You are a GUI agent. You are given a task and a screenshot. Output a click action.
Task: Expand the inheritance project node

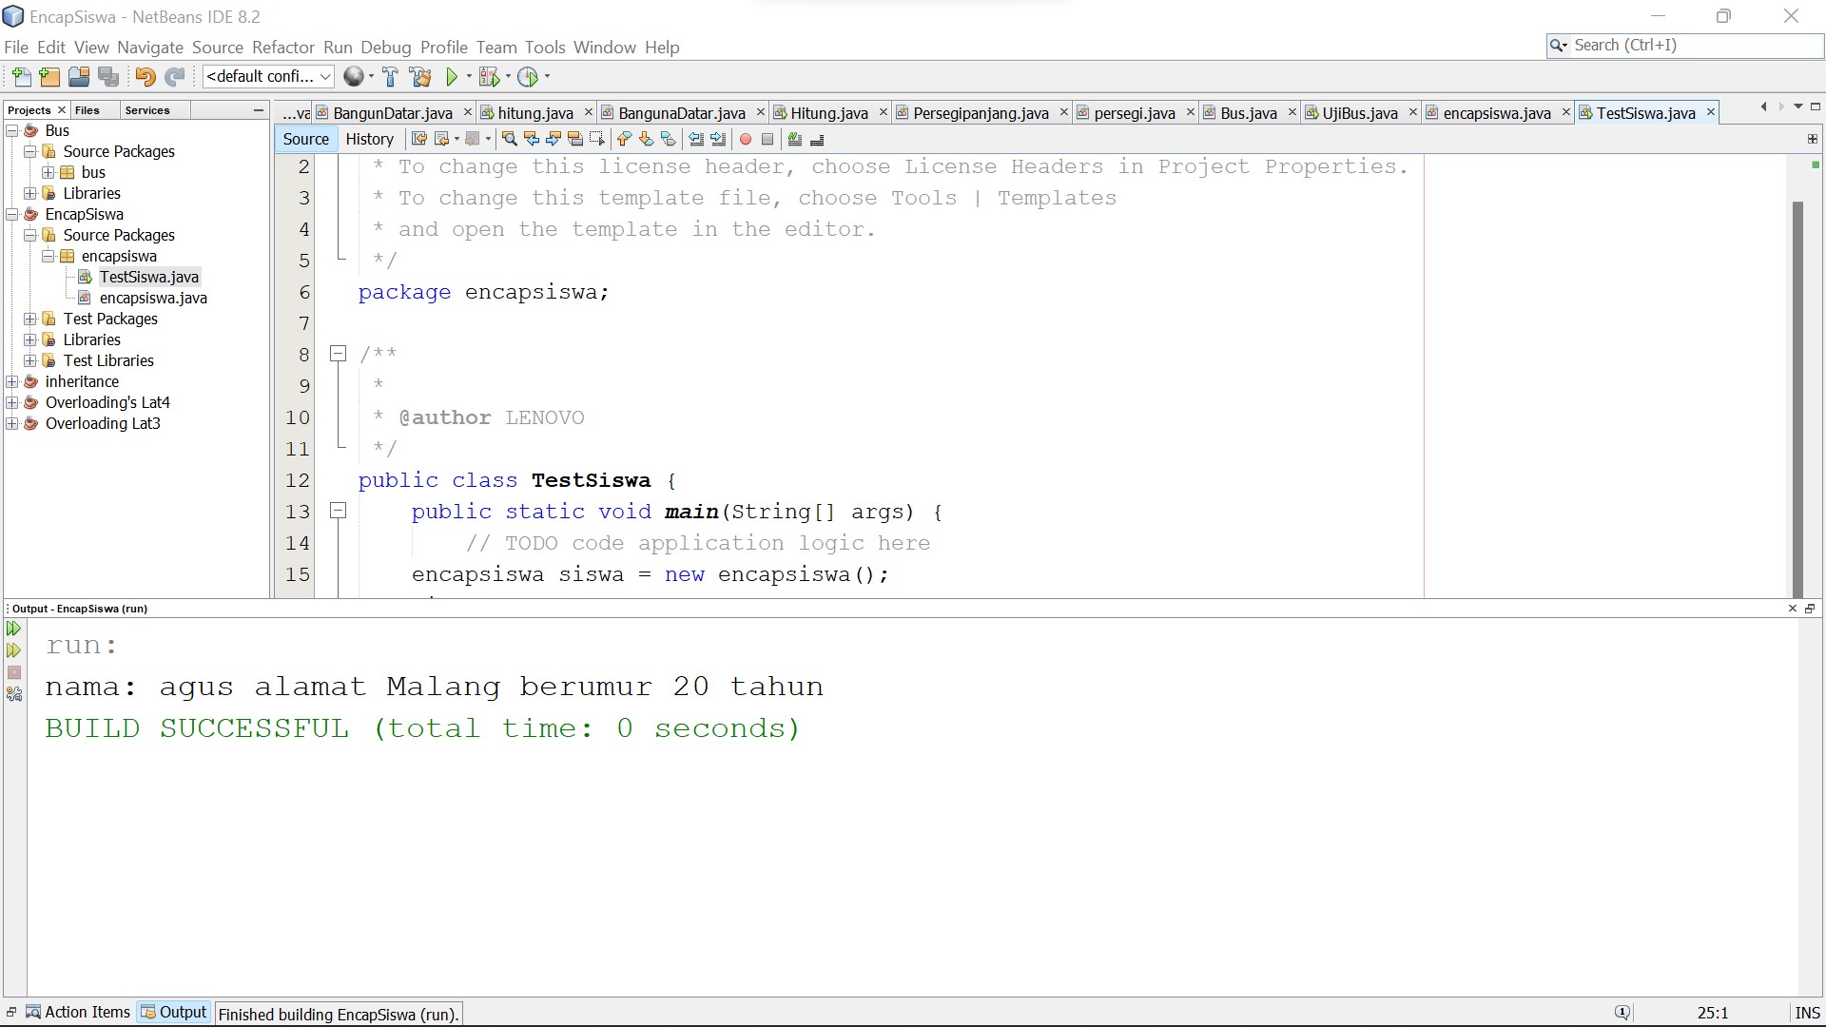(x=12, y=382)
